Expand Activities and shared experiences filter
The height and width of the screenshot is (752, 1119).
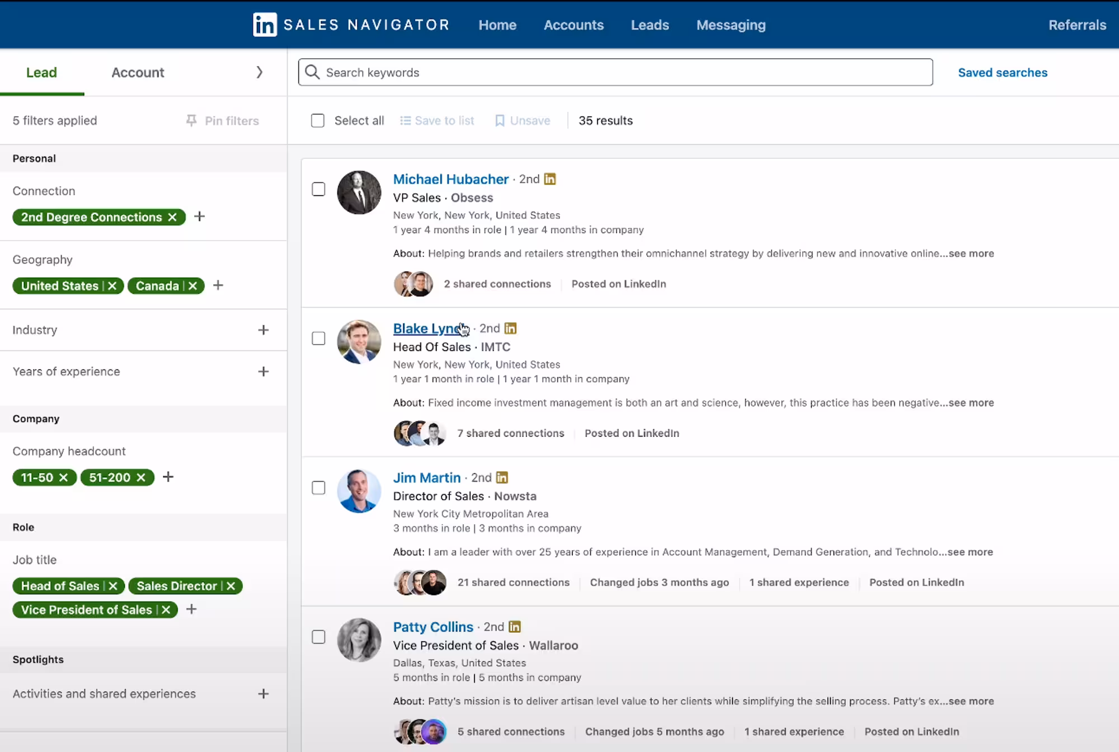(263, 694)
